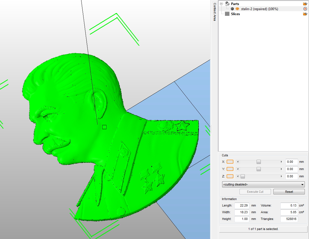
Task: Toggle the Z cut plane box
Action: [230, 176]
